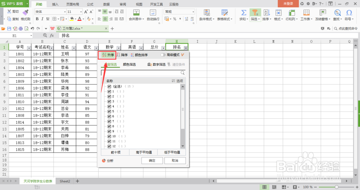The image size is (360, 190).
Task: Toggle Bold formatting
Action: click(37, 19)
